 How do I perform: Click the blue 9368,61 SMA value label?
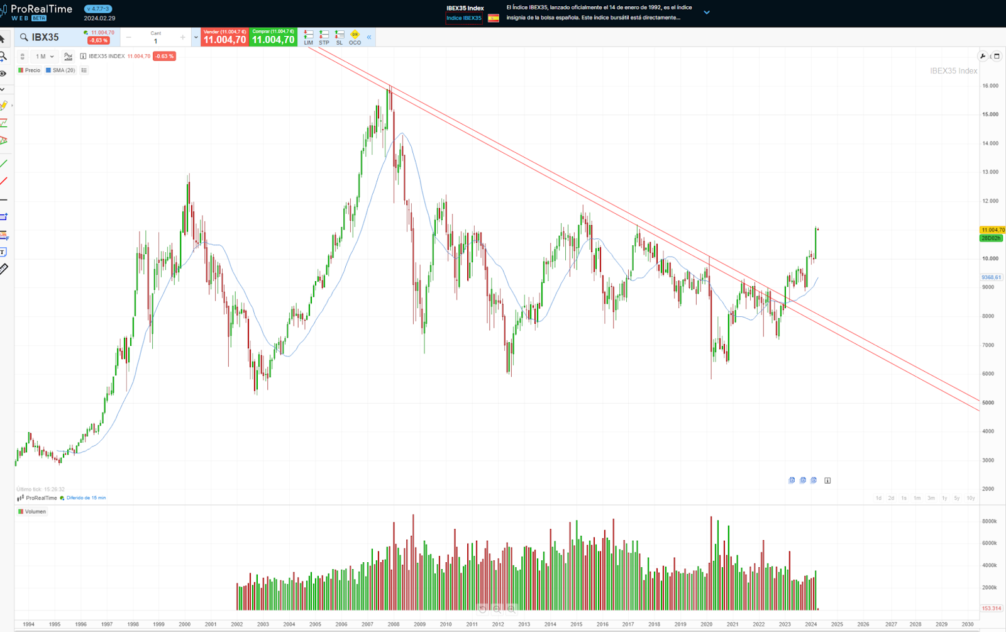(x=991, y=277)
